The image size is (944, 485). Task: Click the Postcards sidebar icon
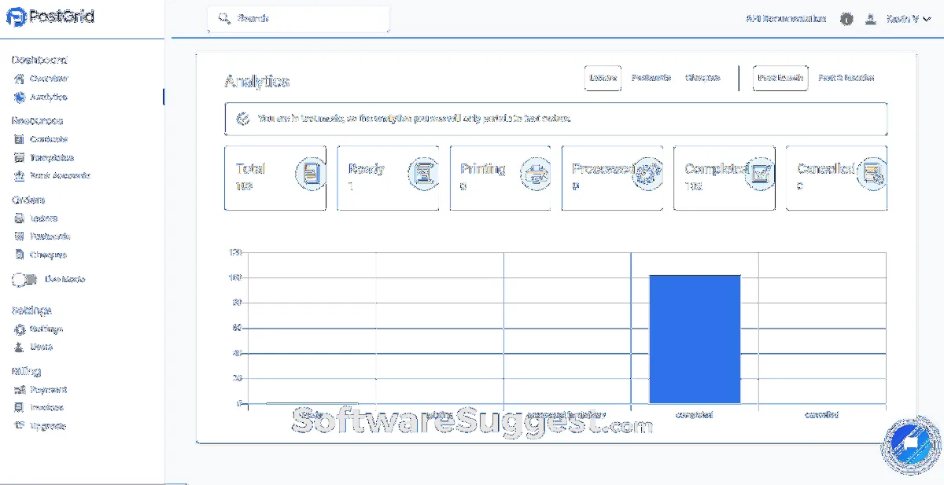tap(20, 237)
